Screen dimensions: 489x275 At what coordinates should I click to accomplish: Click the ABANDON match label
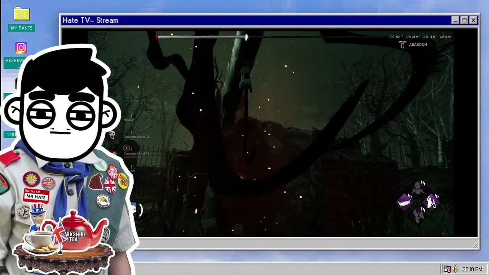tap(418, 45)
